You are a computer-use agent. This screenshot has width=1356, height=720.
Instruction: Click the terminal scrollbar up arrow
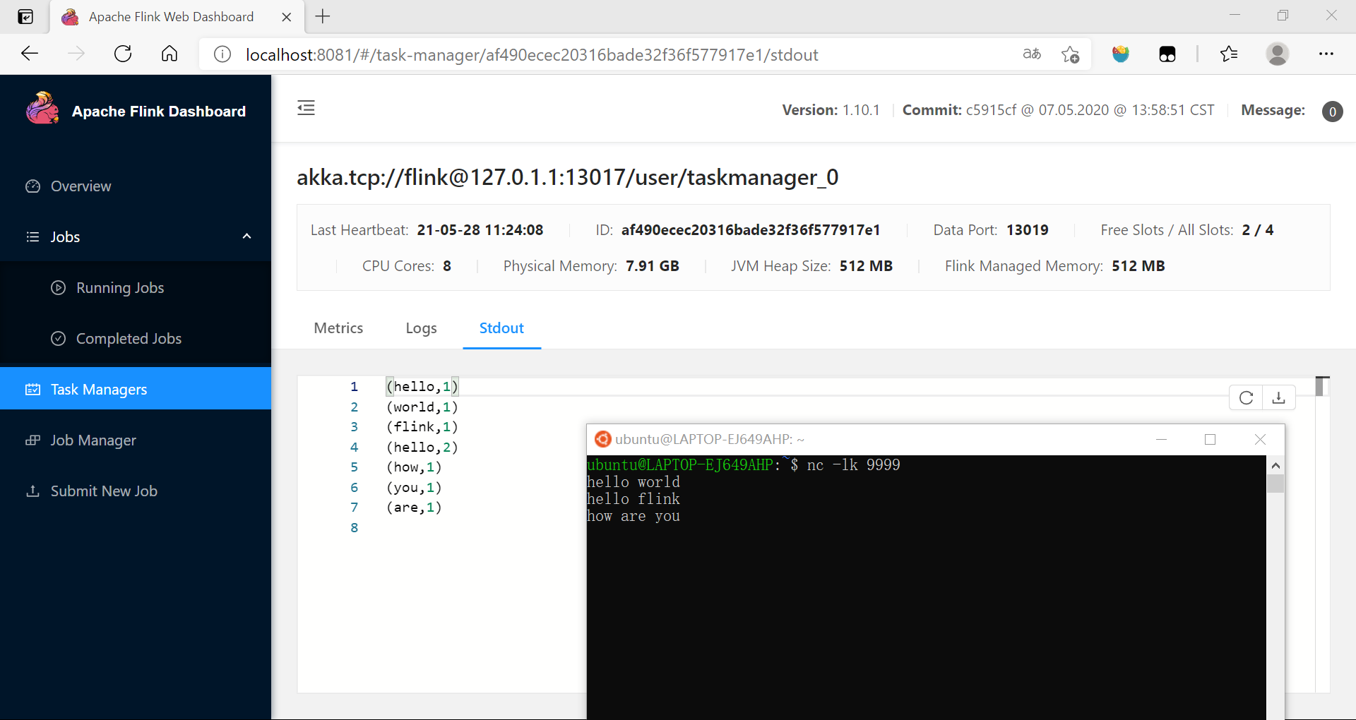[1275, 466]
